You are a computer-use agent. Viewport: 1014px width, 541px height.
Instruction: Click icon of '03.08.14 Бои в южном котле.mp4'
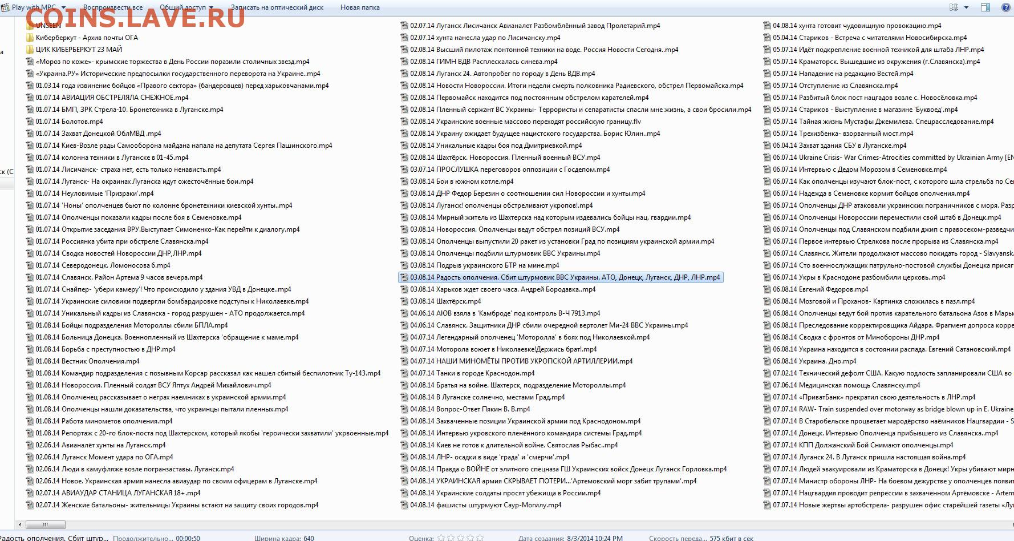click(x=404, y=181)
